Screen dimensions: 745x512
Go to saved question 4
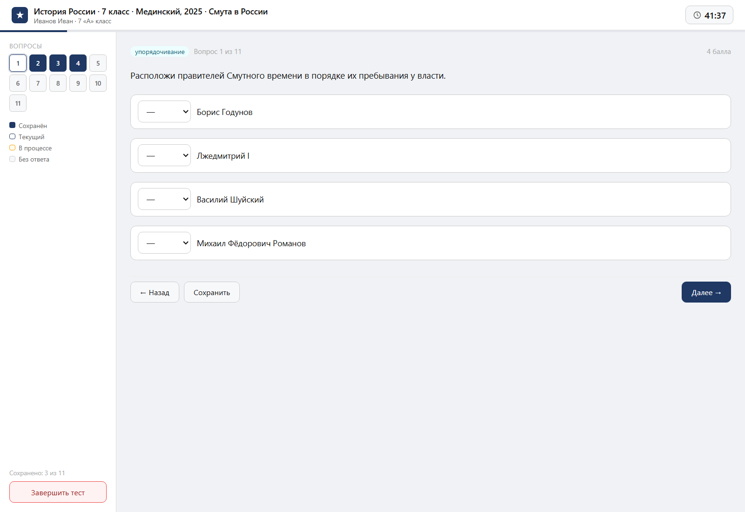pos(78,63)
